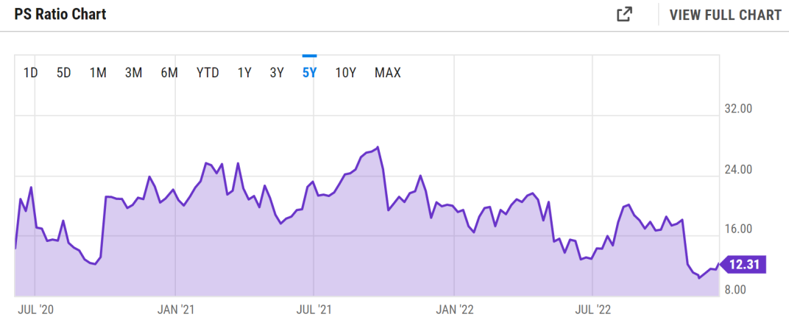Click the JAN '22 axis marker
789x328 pixels.
point(454,310)
